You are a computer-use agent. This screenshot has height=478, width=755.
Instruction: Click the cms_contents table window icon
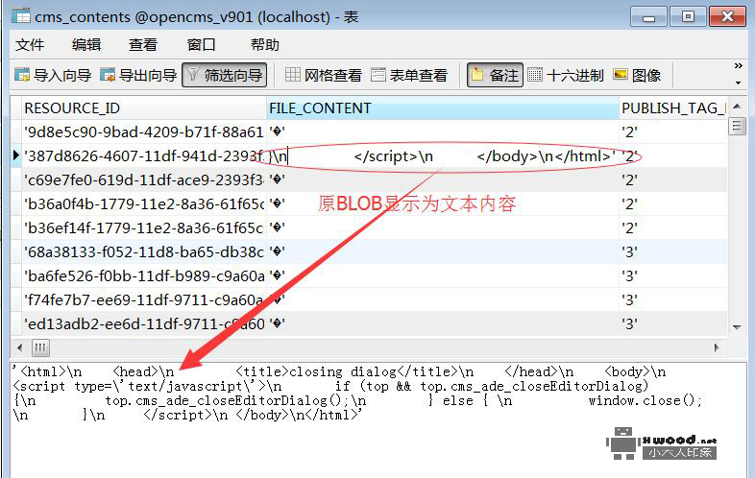[x=21, y=16]
